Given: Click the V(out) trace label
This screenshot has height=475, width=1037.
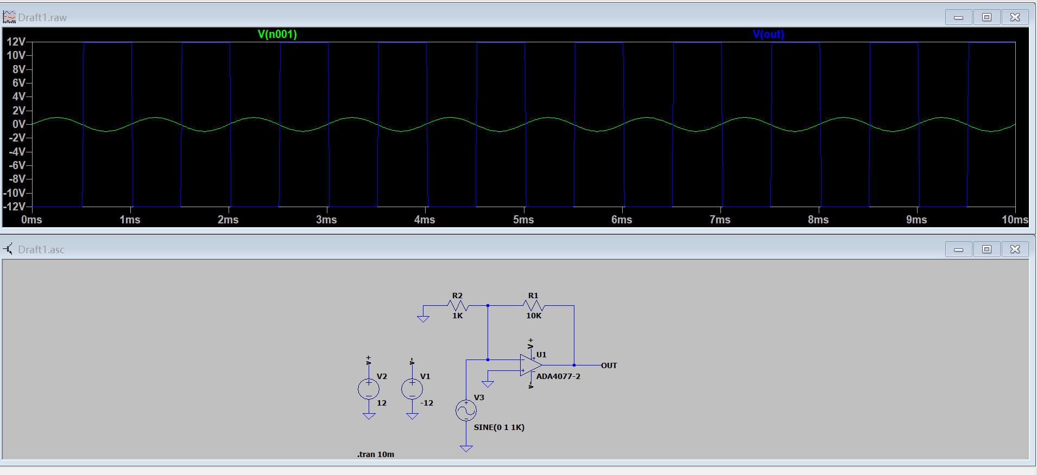Looking at the screenshot, I should pos(768,34).
